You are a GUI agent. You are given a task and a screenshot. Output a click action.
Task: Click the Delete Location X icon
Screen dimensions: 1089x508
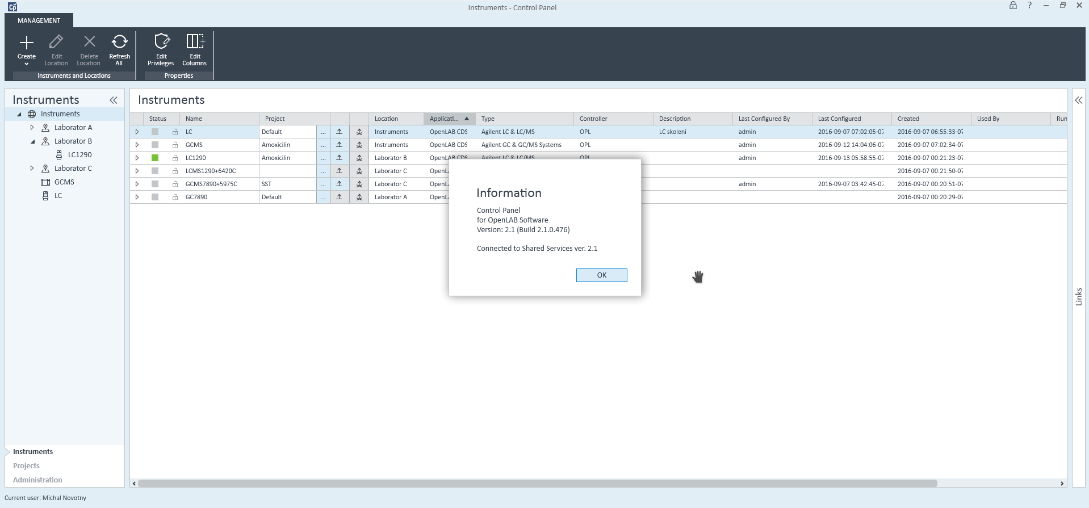(89, 42)
